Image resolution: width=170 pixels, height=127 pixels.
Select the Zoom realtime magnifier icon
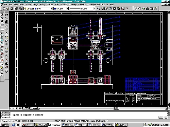point(140,9)
